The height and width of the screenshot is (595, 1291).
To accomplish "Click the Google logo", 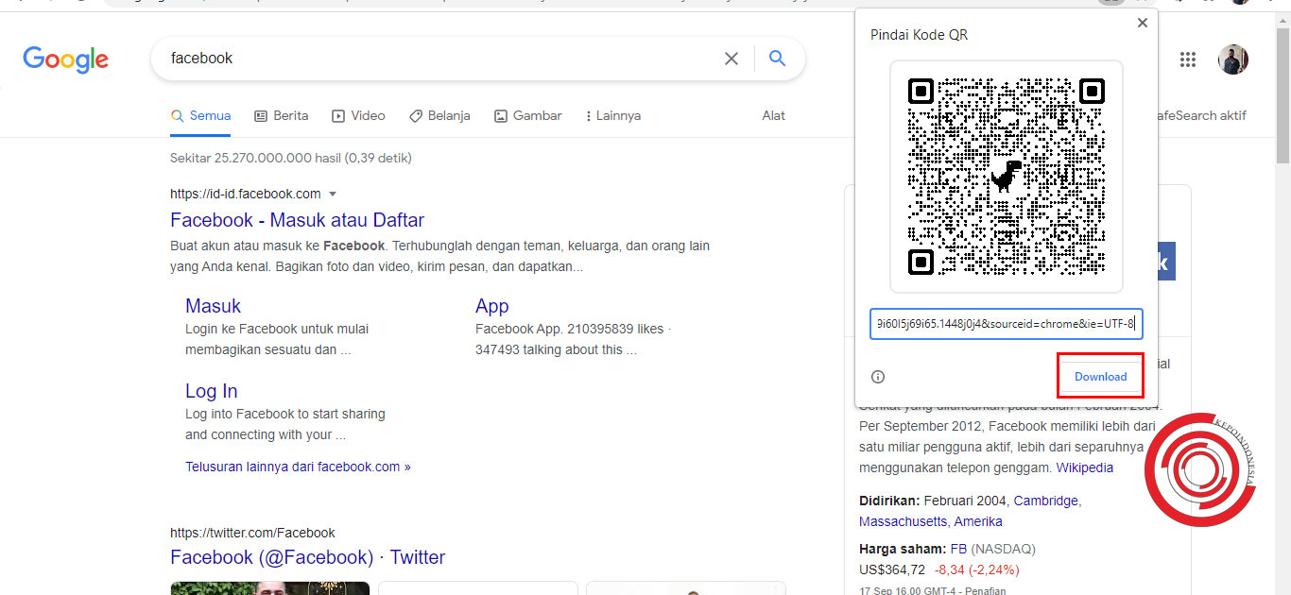I will point(65,59).
